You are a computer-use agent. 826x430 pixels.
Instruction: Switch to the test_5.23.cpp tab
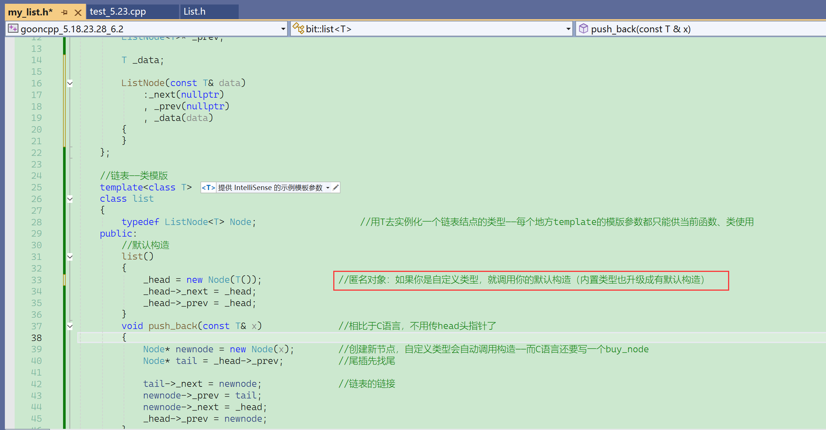[x=118, y=12]
